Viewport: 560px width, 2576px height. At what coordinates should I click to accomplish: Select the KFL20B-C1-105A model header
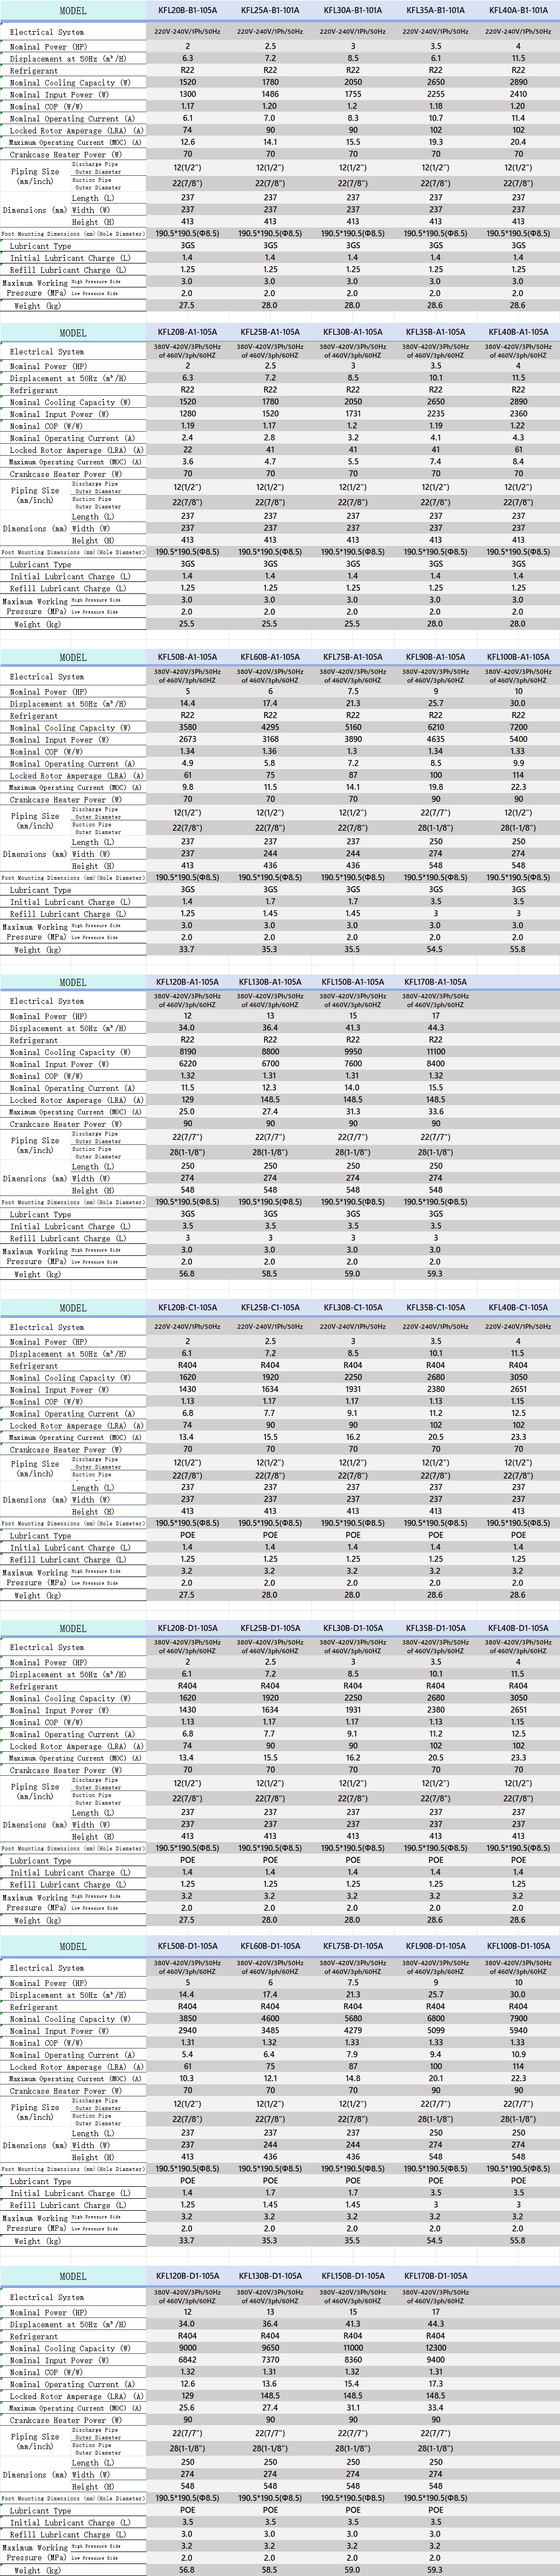[x=187, y=1307]
